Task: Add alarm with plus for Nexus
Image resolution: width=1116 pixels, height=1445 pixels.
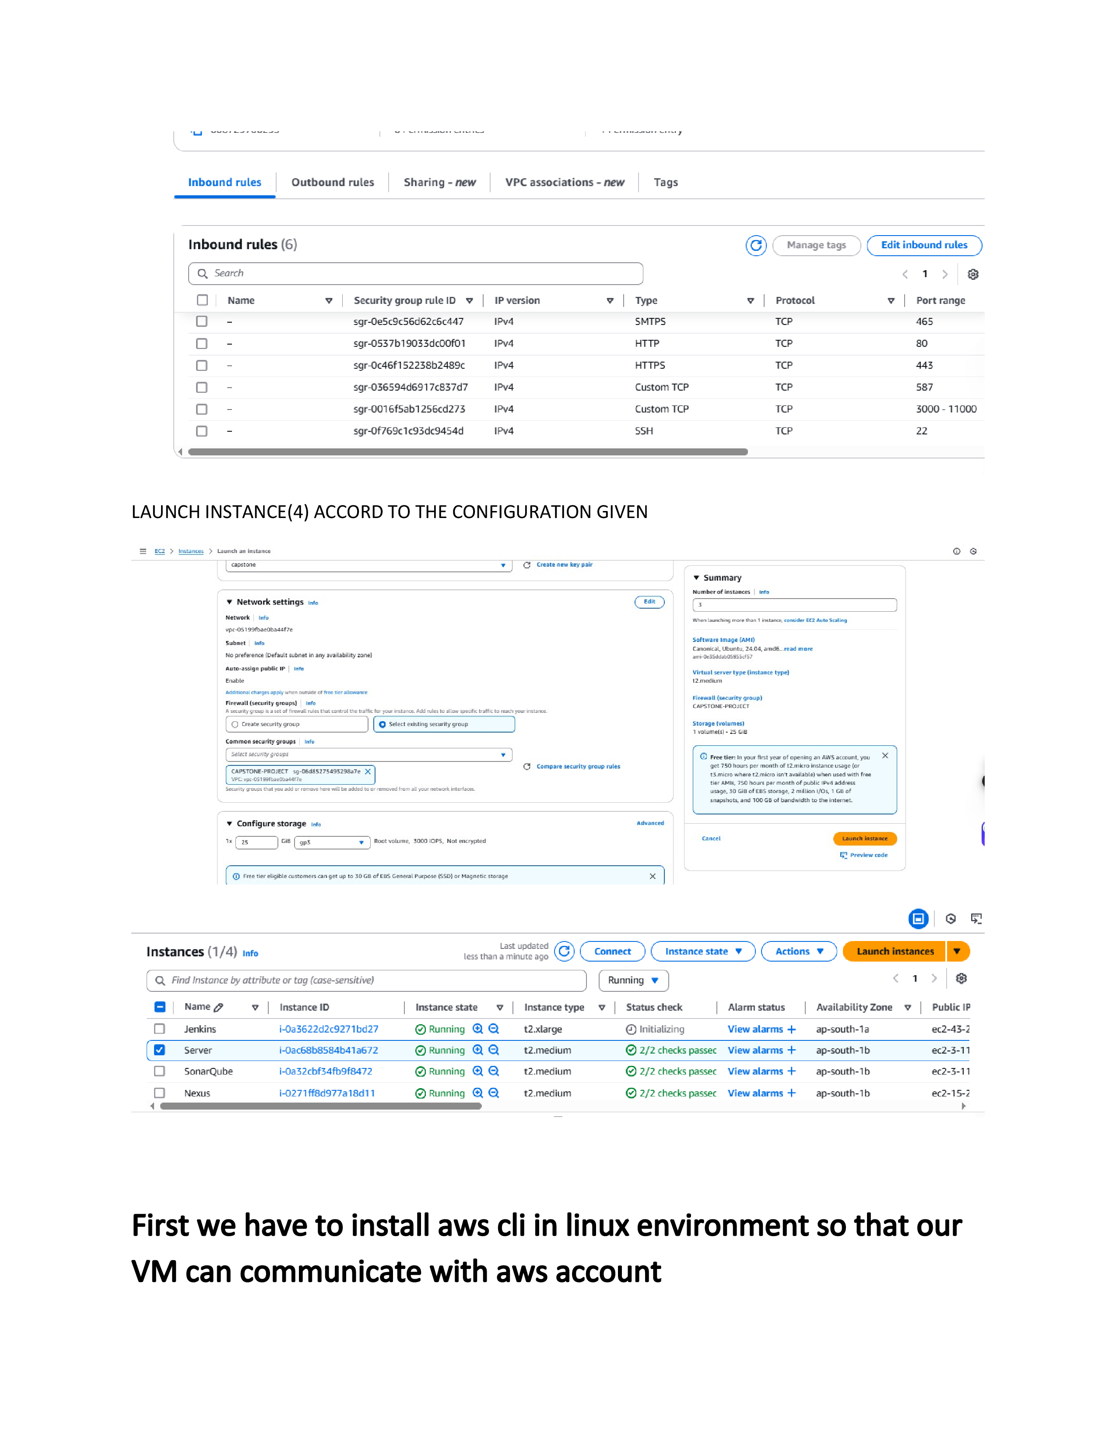Action: 792,1094
